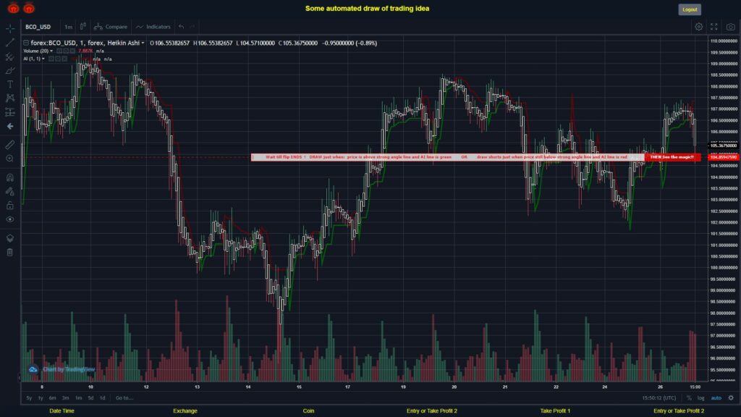Image resolution: width=741 pixels, height=417 pixels.
Task: Toggle magnet mode for drawings
Action: click(10, 178)
